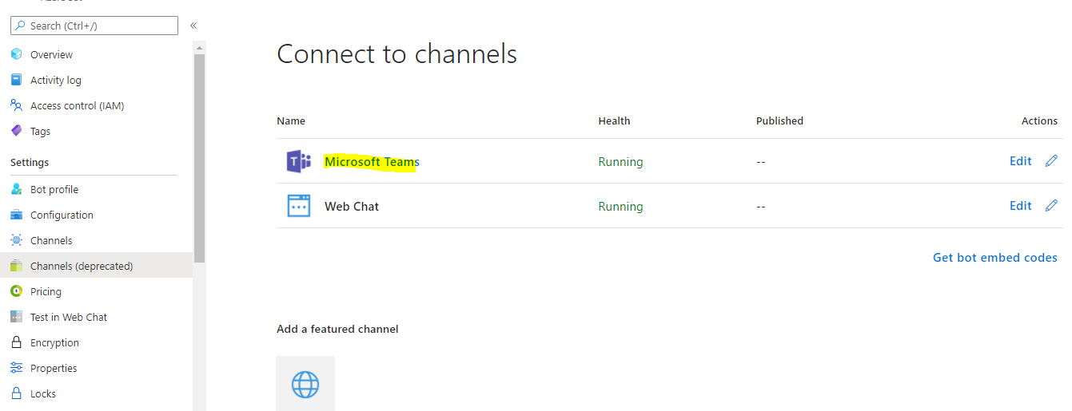Click Edit link for Web Chat
Viewport: 1072px width, 411px height.
click(x=1020, y=206)
